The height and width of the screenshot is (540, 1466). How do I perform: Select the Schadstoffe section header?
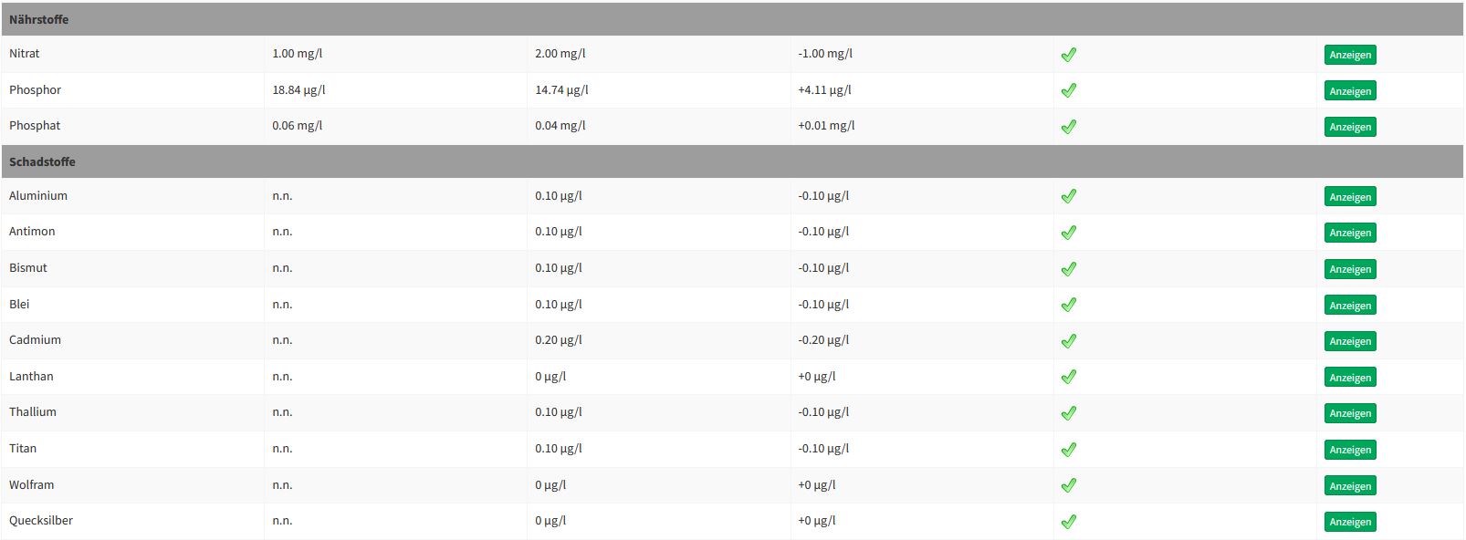coord(42,161)
